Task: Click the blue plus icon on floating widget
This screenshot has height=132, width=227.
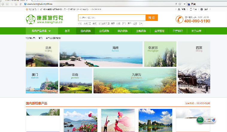Action: coord(214,120)
